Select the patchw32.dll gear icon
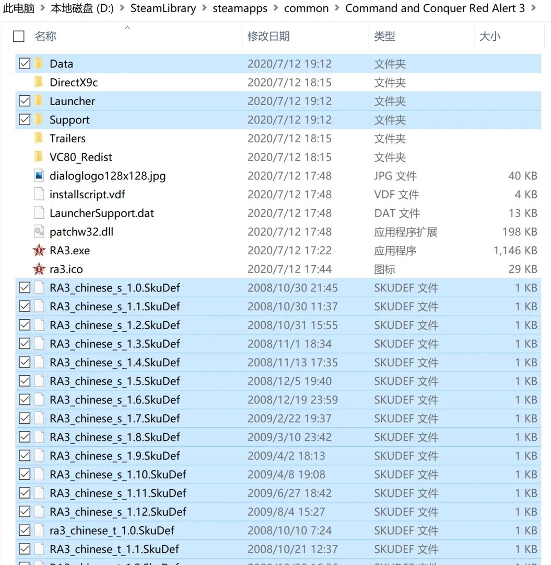The image size is (551, 565). tap(40, 231)
